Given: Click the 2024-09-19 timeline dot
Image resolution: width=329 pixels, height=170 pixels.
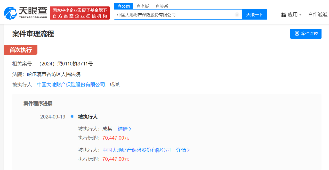Looking at the screenshot, I should click(x=72, y=116).
